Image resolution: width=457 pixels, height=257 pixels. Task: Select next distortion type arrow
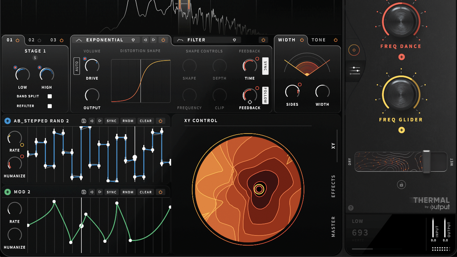[154, 40]
